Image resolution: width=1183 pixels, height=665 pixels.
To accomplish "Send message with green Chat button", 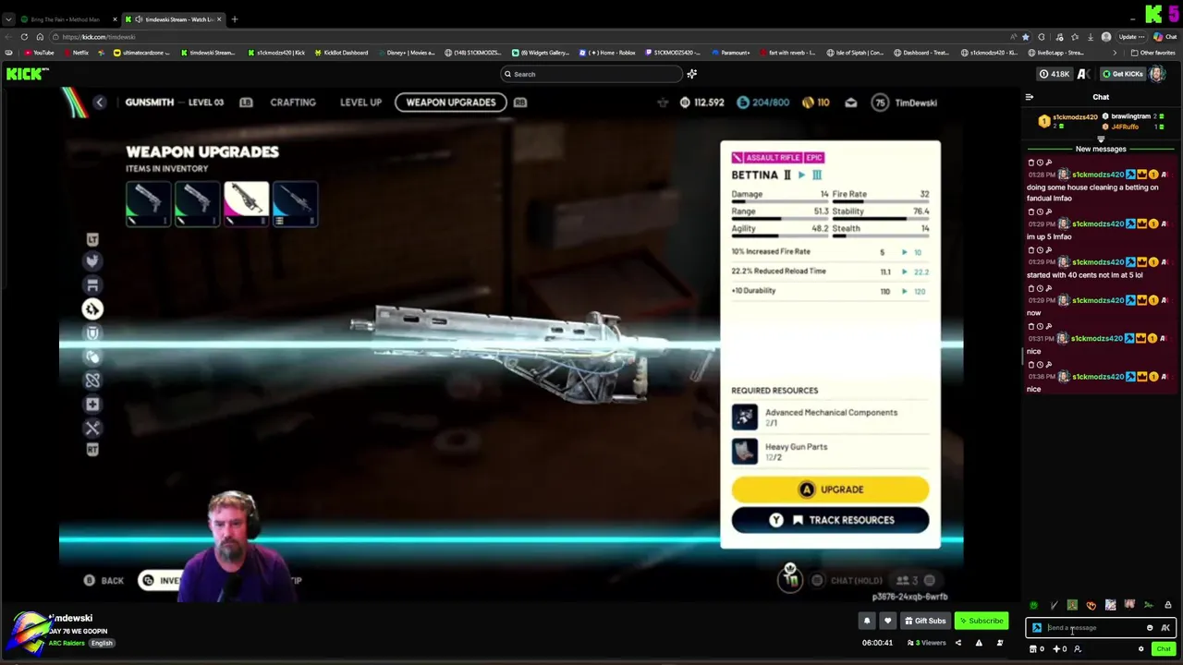I will (x=1164, y=648).
